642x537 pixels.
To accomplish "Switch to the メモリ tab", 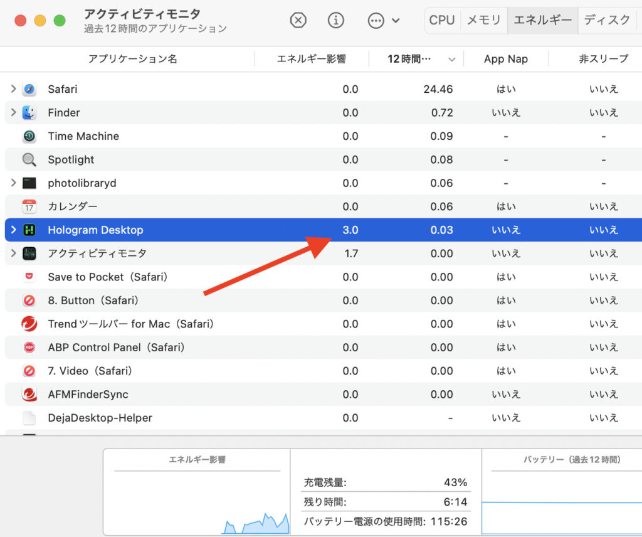I will coord(484,20).
